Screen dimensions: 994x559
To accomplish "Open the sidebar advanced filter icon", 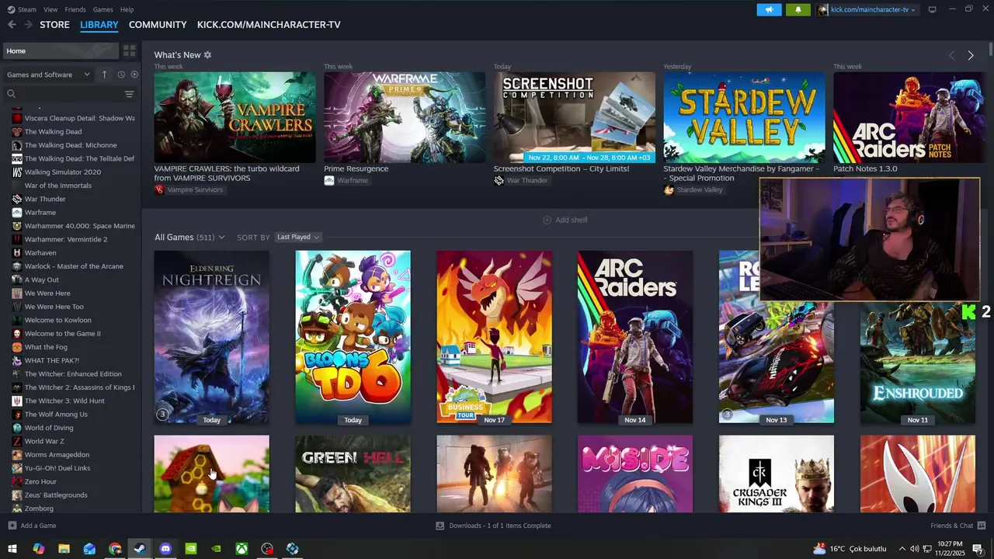I will tap(129, 94).
